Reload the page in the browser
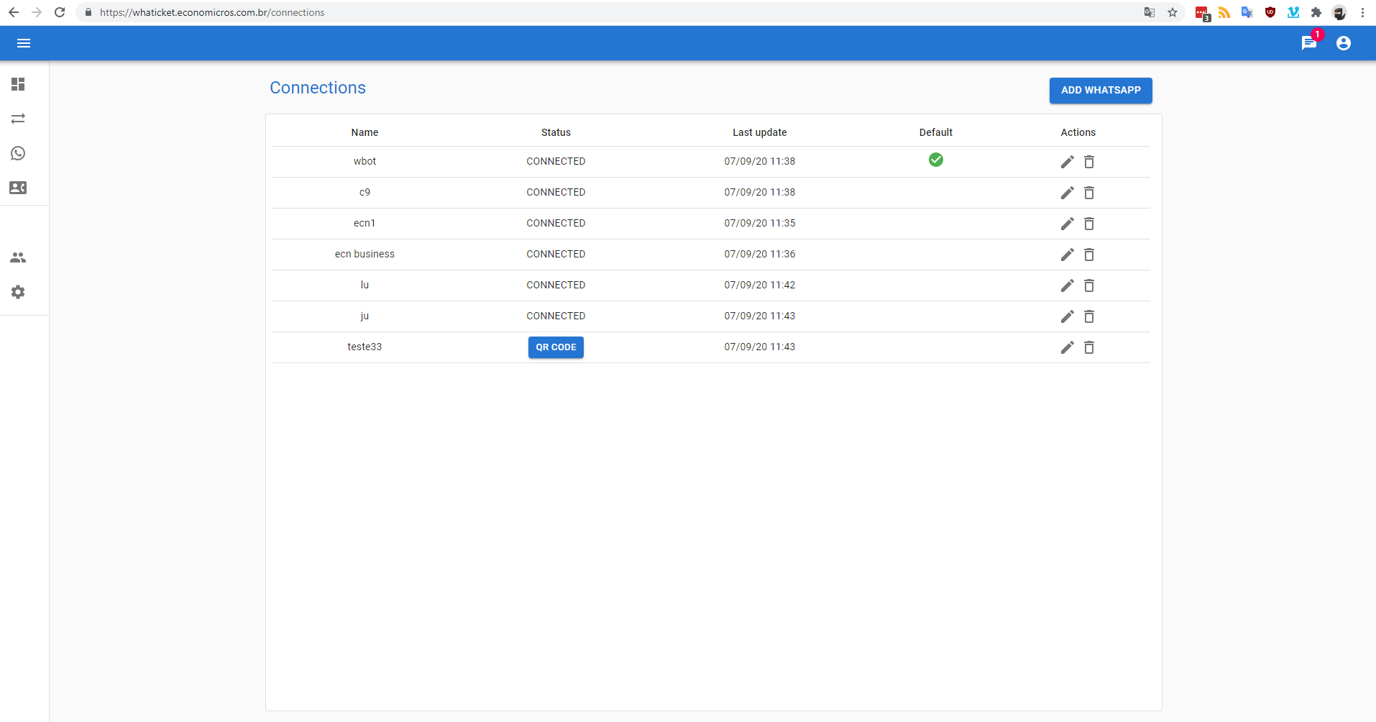 pos(60,12)
